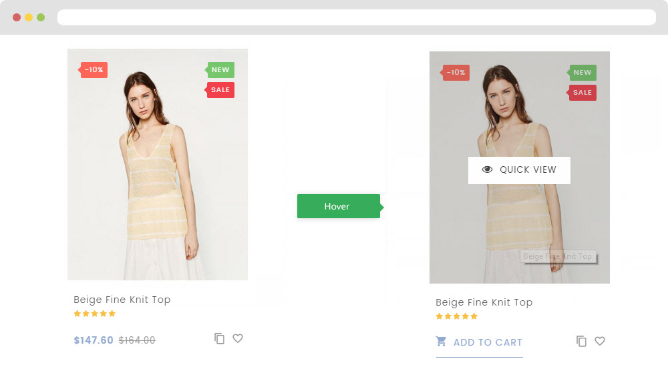Click wishlist heart on left product card
Screen dimensions: 668x371
(x=238, y=338)
